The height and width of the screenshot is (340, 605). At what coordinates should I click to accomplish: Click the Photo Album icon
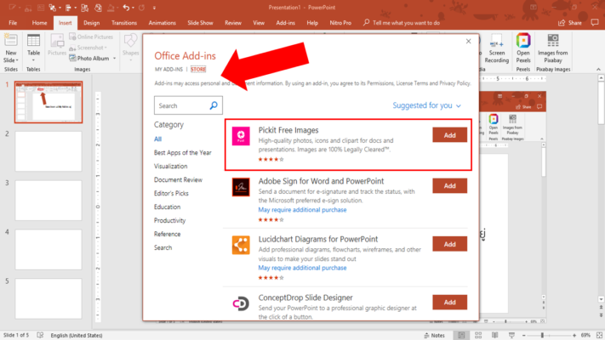click(x=72, y=58)
